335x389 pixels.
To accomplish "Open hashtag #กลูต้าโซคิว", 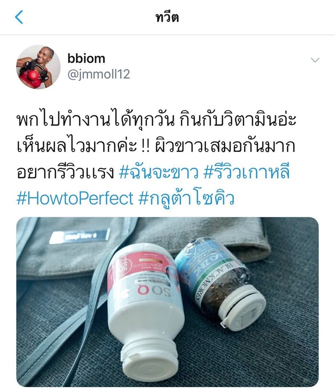I will pyautogui.click(x=186, y=198).
